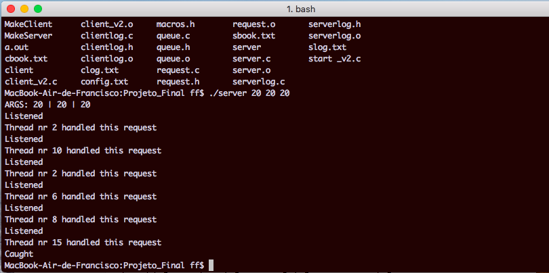The height and width of the screenshot is (273, 549).
Task: Click the MakeServer file name
Action: (28, 36)
